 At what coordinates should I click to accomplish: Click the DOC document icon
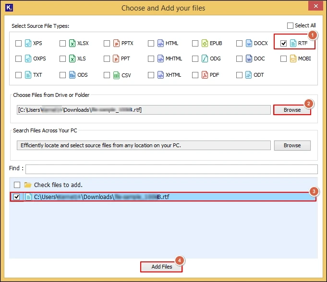(249, 59)
